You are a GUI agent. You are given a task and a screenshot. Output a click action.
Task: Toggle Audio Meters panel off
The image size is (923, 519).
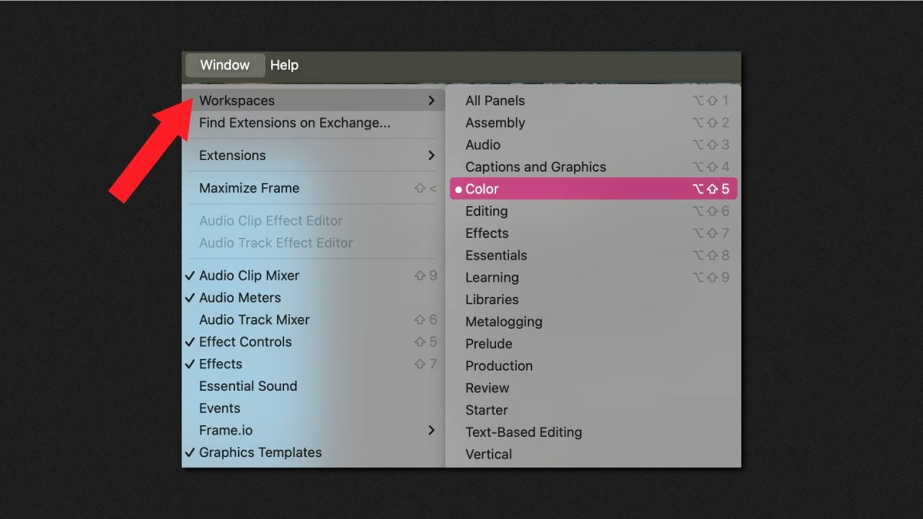click(239, 298)
